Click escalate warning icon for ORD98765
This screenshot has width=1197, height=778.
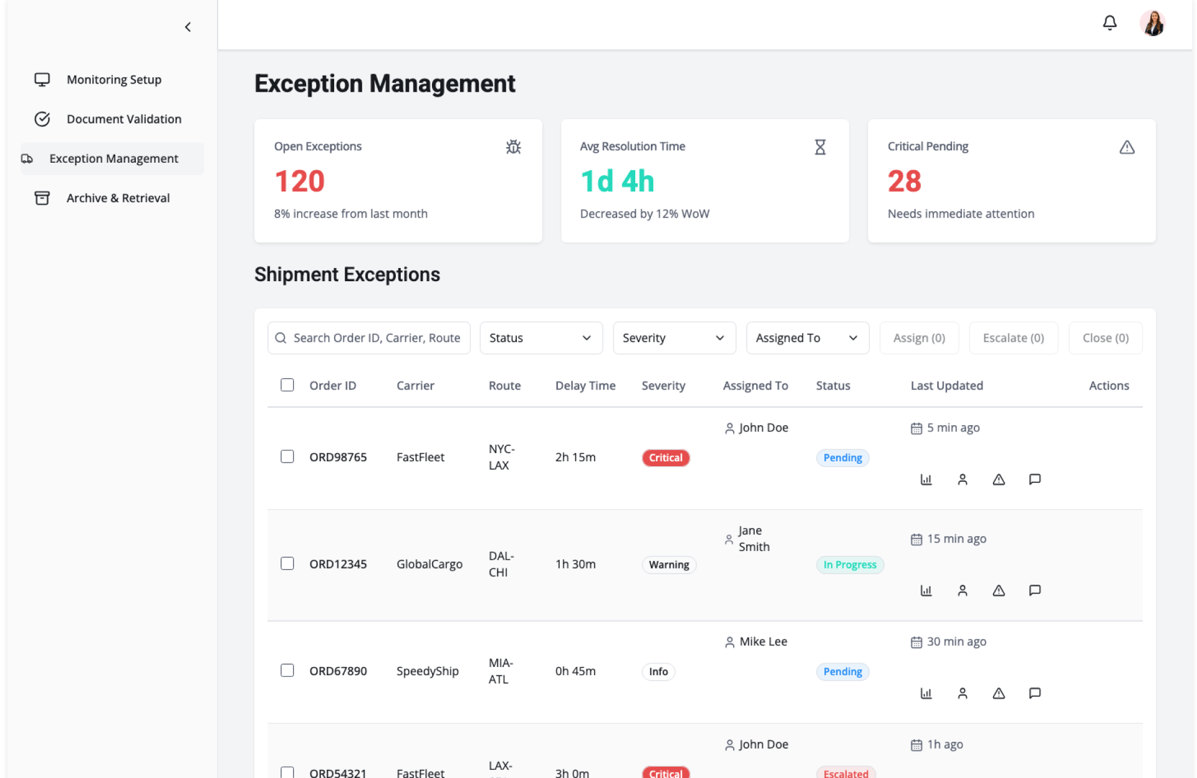pos(998,479)
